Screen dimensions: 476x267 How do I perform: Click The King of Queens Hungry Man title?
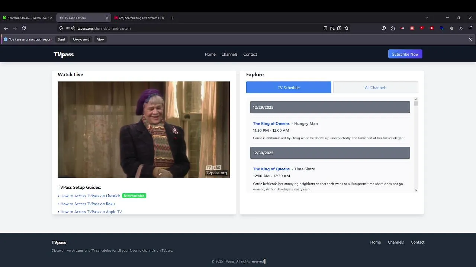tap(271, 123)
